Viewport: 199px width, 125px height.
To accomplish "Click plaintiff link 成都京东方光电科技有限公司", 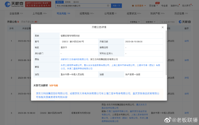I will 74,59.
